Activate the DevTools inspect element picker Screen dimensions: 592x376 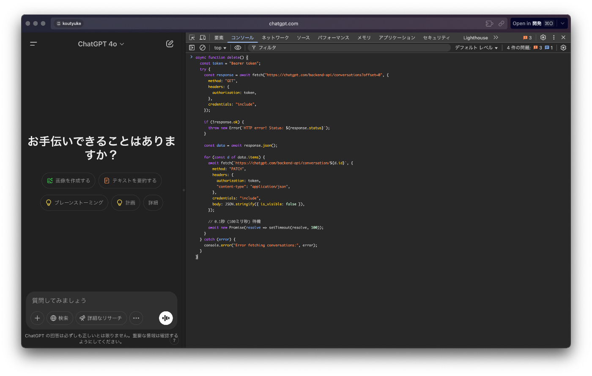click(x=192, y=38)
